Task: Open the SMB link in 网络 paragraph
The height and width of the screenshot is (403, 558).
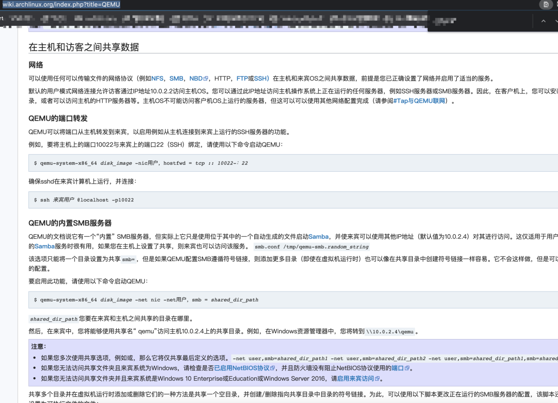Action: pos(176,78)
